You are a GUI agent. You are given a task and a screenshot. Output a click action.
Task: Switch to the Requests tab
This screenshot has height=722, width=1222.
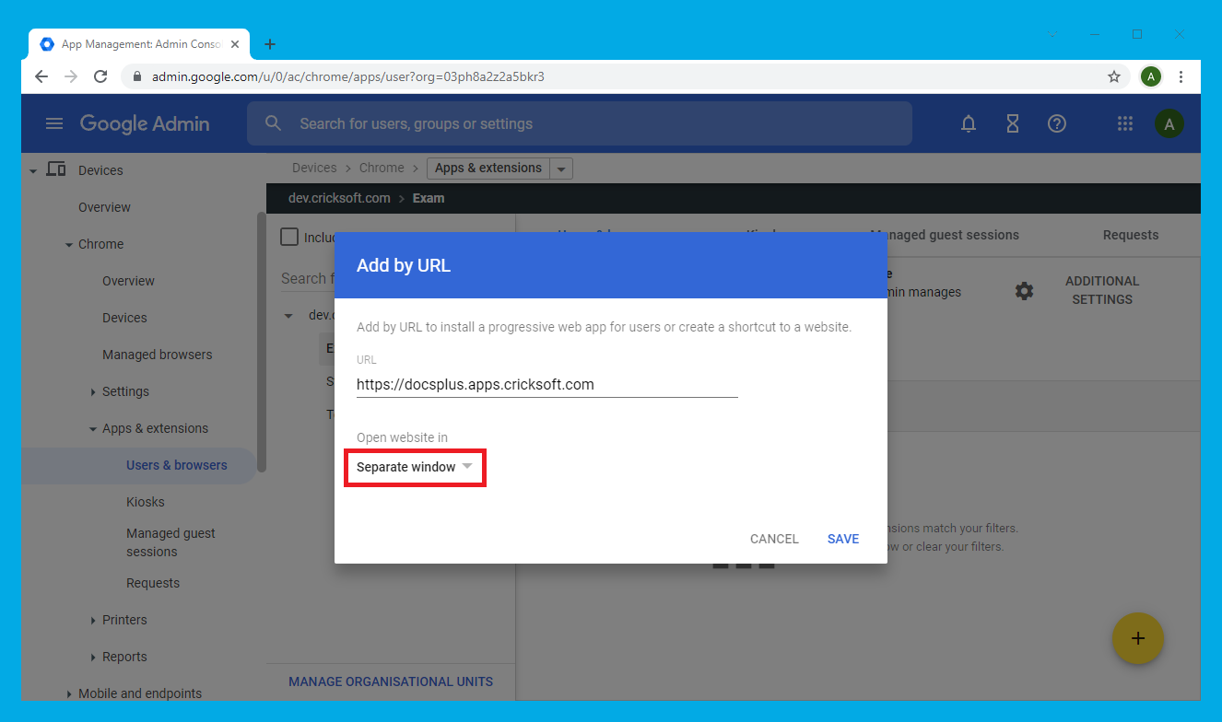[x=1130, y=235]
